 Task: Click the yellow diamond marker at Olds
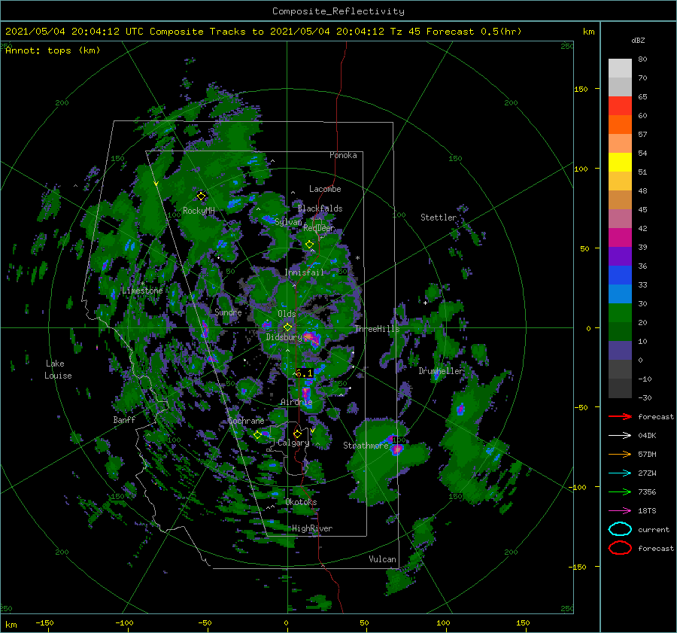pos(287,327)
